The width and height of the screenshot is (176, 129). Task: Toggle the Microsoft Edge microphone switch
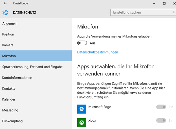[161, 107]
